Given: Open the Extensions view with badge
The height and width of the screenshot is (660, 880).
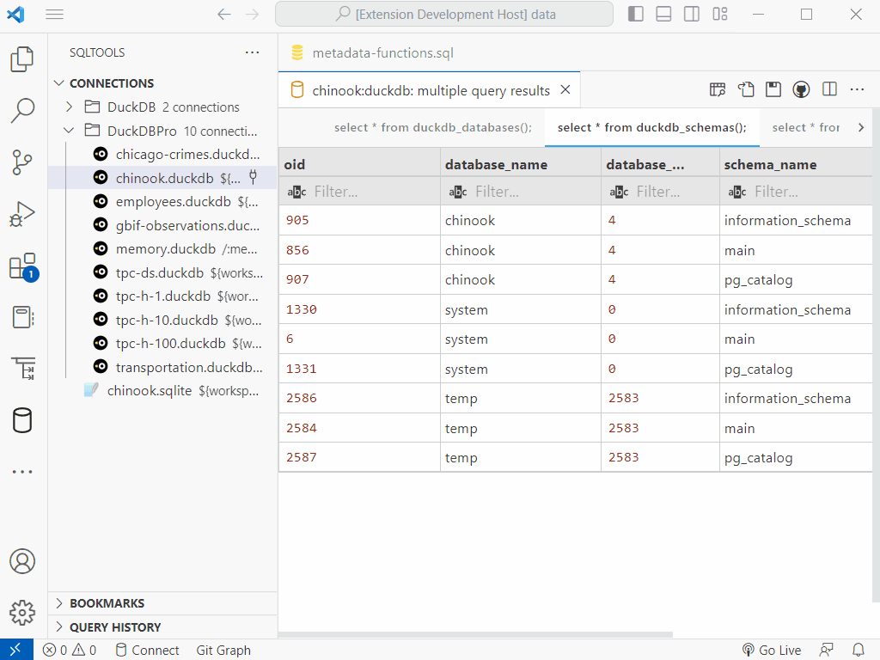Looking at the screenshot, I should click(22, 266).
